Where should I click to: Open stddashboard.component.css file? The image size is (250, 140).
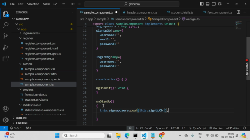[x=44, y=110]
